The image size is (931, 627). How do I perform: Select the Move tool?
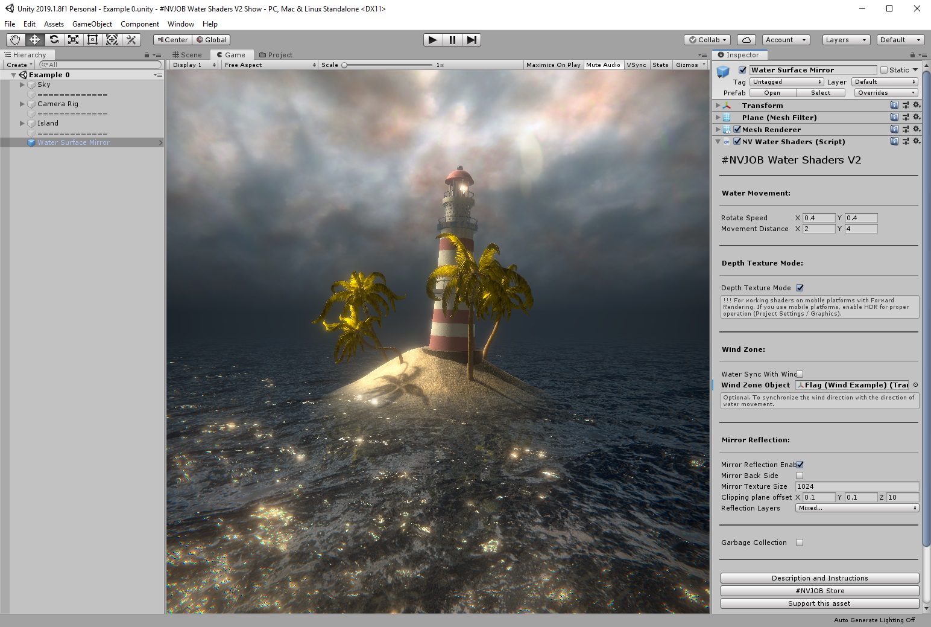(34, 40)
